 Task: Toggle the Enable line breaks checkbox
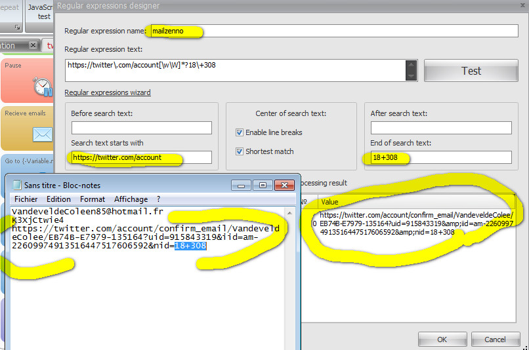coord(240,132)
